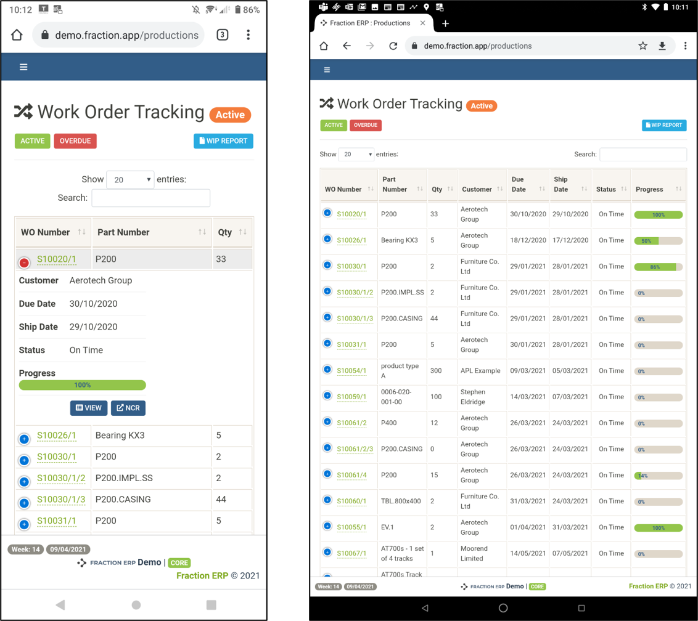698x621 pixels.
Task: Expand row S10026/1 in phone view
Action: 24,439
